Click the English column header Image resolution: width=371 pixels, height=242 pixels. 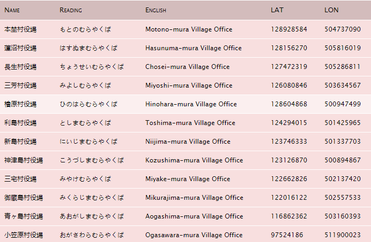(x=155, y=10)
